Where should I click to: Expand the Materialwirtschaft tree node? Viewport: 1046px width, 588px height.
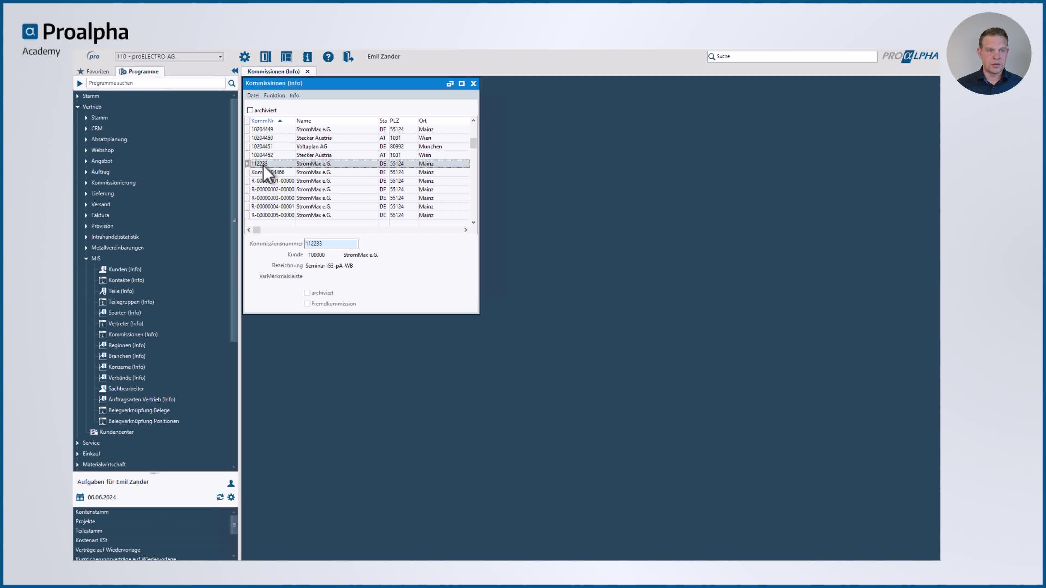(x=78, y=465)
